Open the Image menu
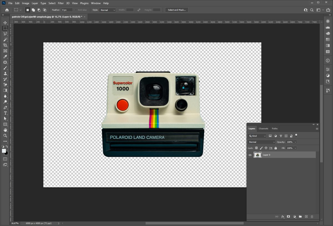Viewport: 333px width, 226px height. coord(26,3)
